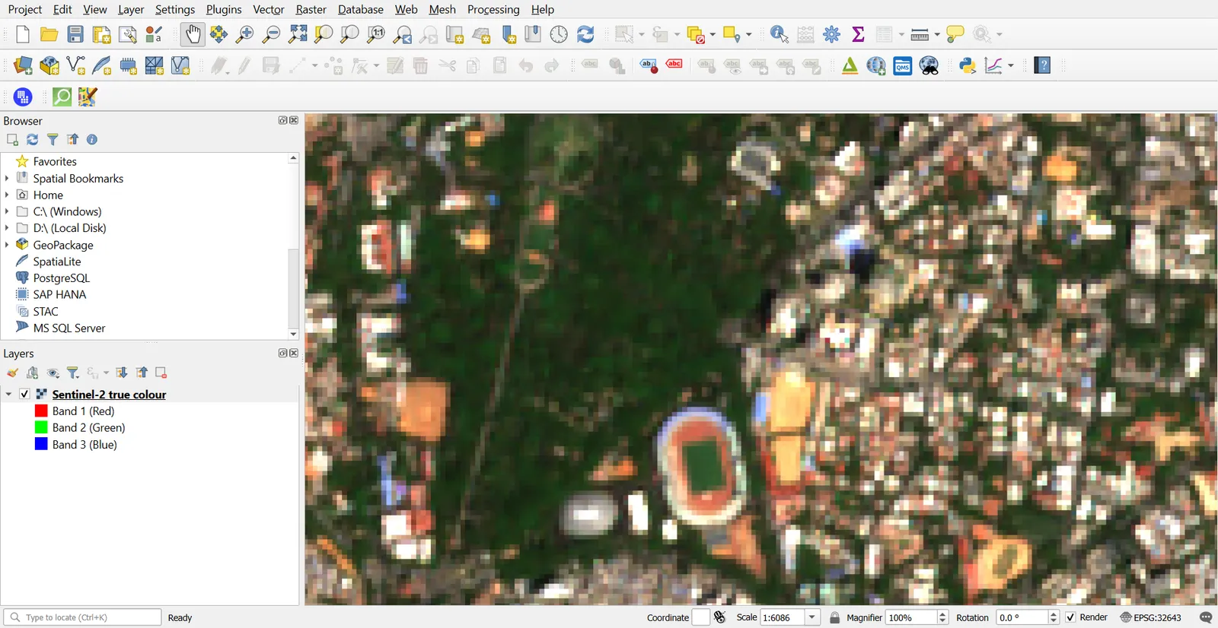Click the Open Project folder icon

tap(49, 34)
